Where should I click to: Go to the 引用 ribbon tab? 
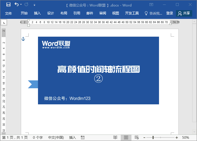coord(77,13)
